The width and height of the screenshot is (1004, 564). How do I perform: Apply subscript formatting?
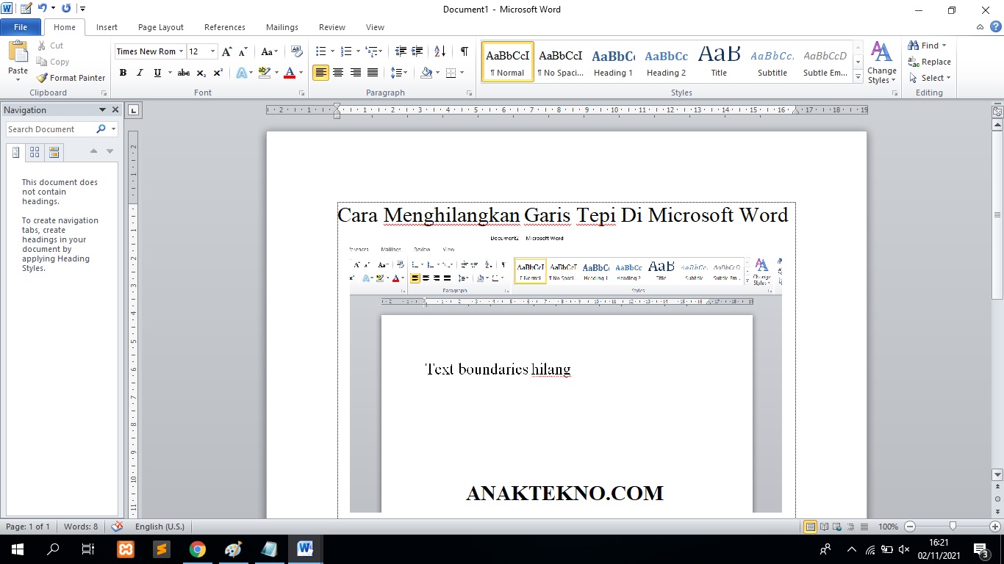pos(201,73)
